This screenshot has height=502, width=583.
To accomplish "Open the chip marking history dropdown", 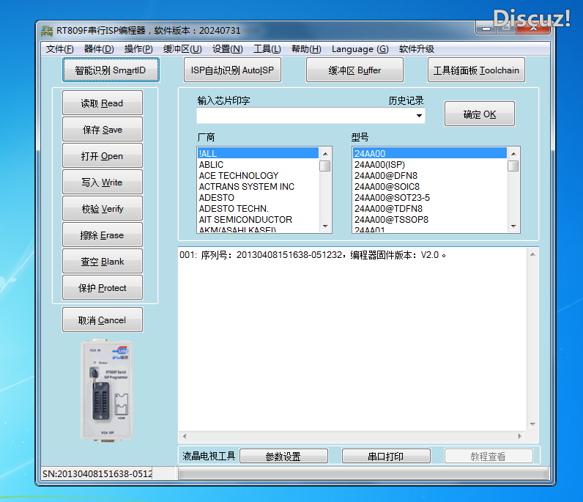I will 420,116.
